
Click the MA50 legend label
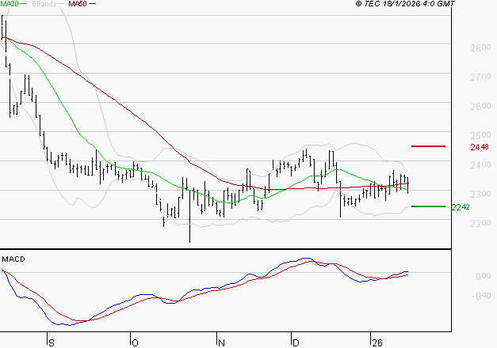pos(78,4)
